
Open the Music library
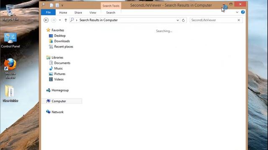click(x=58, y=68)
